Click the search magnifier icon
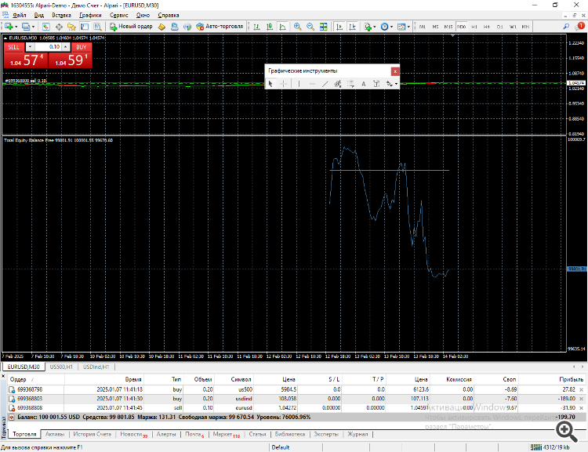Viewport: 588px width, 452px height. 566,26
